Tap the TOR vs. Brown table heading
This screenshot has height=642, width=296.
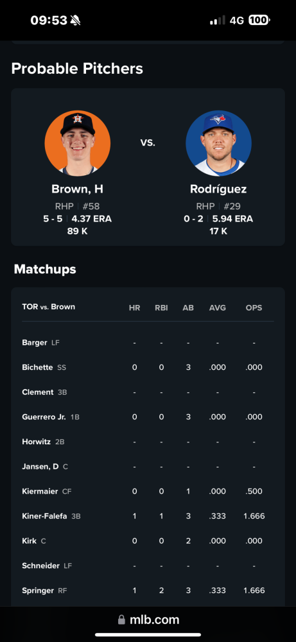pyautogui.click(x=48, y=307)
